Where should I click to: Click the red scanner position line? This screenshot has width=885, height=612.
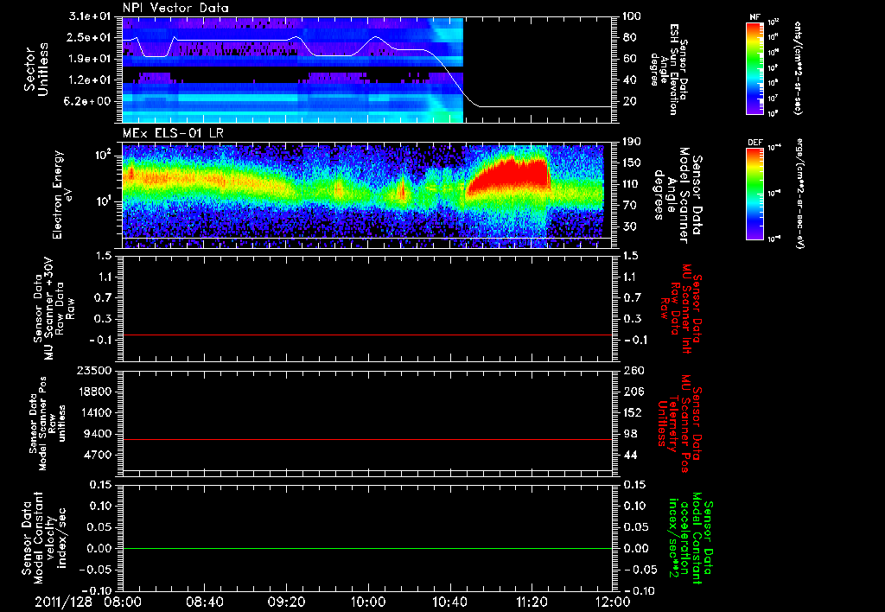[367, 440]
